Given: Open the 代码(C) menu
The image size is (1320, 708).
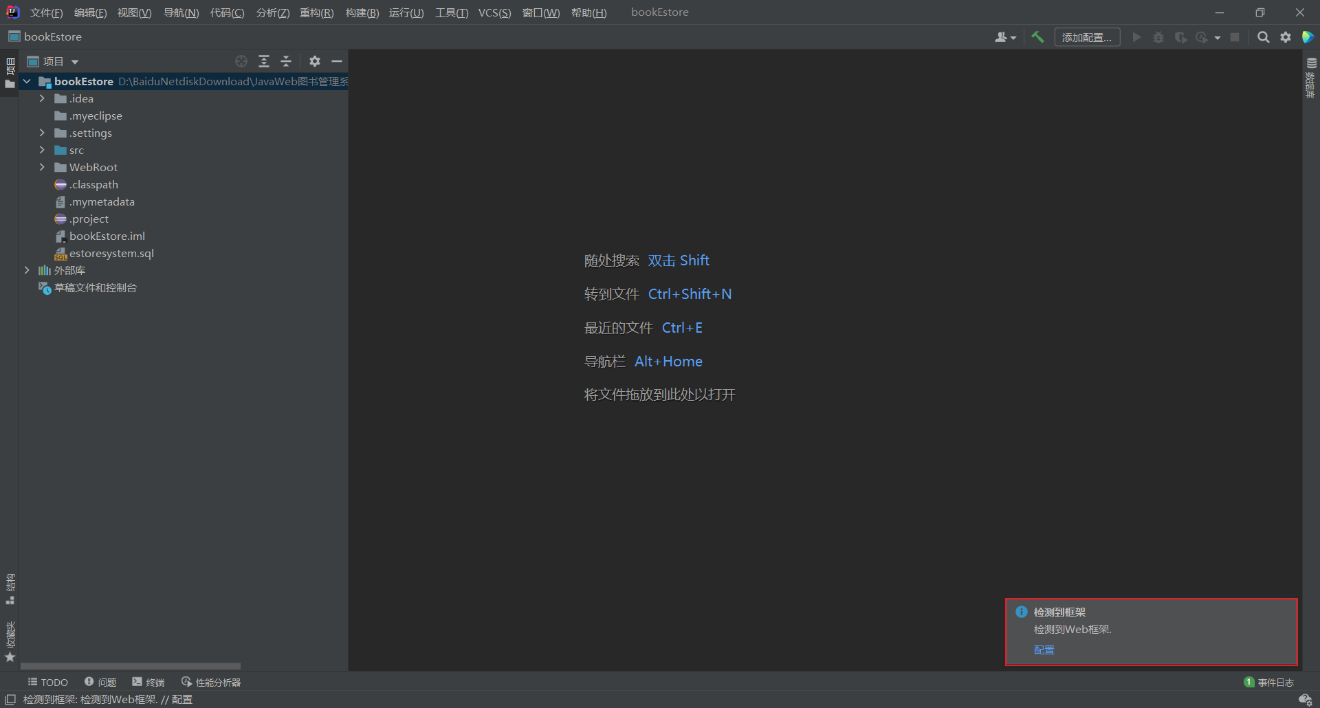Looking at the screenshot, I should click(x=227, y=13).
